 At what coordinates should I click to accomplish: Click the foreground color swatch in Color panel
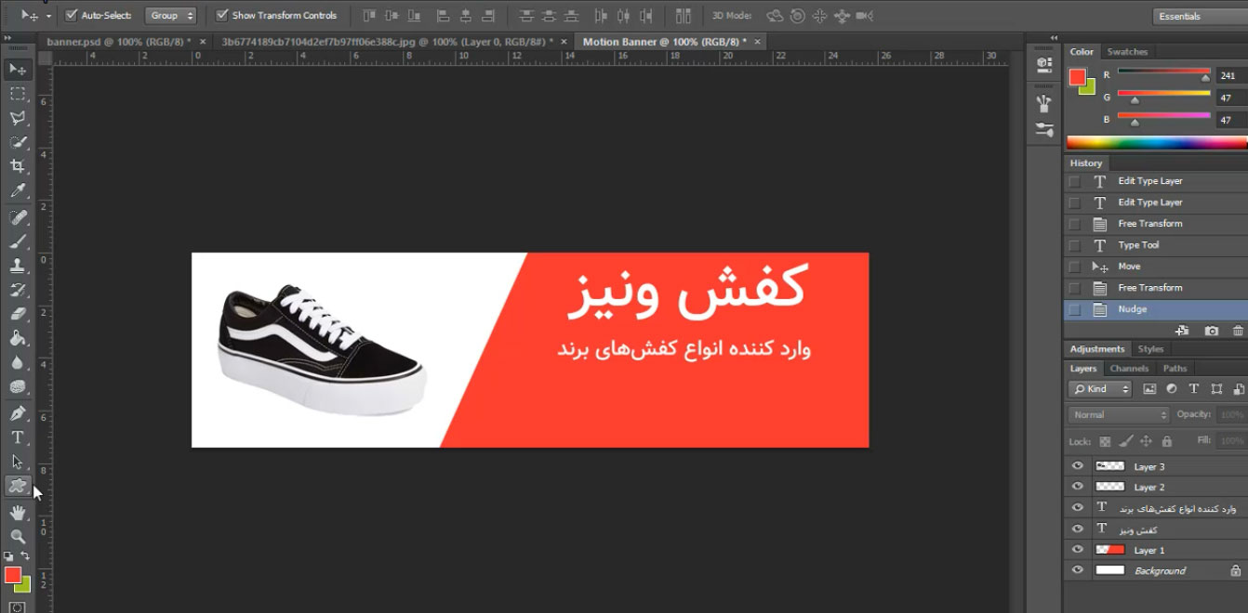click(x=1077, y=77)
